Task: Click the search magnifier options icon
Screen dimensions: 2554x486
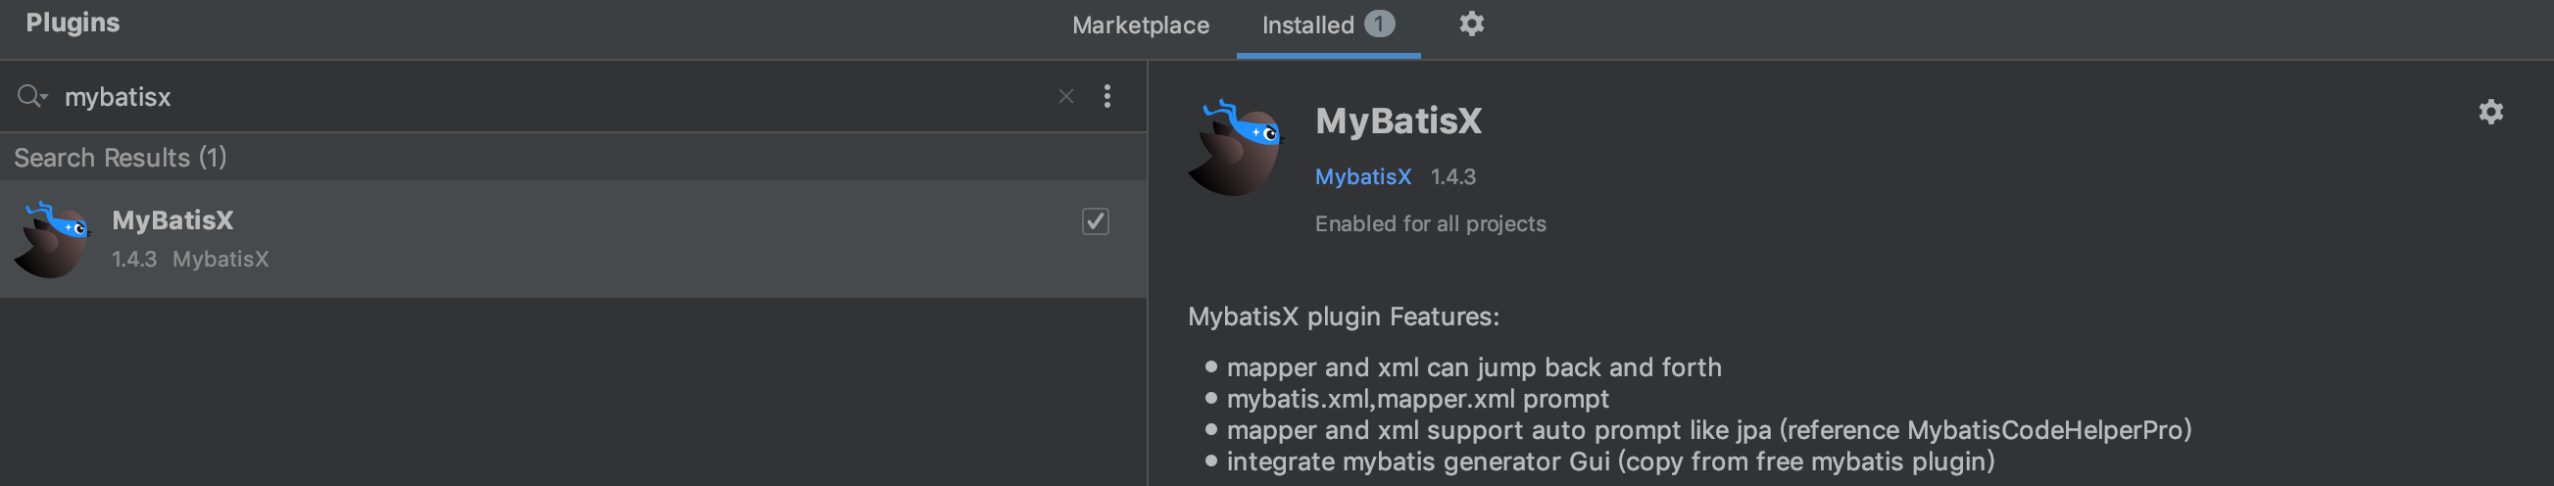Action: click(31, 96)
